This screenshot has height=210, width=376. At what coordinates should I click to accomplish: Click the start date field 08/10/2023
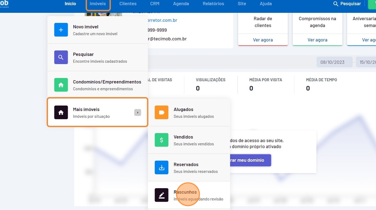click(x=332, y=62)
